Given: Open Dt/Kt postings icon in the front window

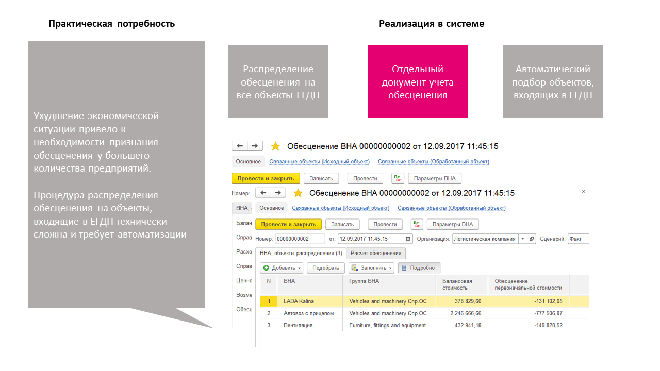Looking at the screenshot, I should 417,224.
